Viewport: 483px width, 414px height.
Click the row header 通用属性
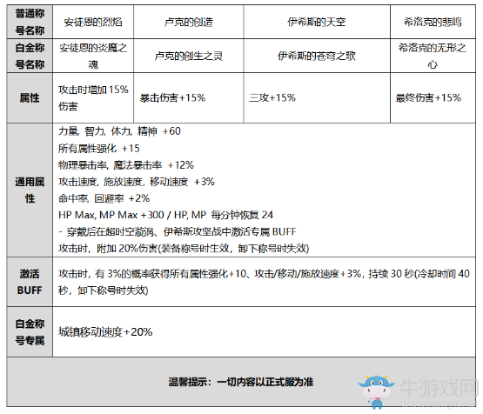(30, 190)
